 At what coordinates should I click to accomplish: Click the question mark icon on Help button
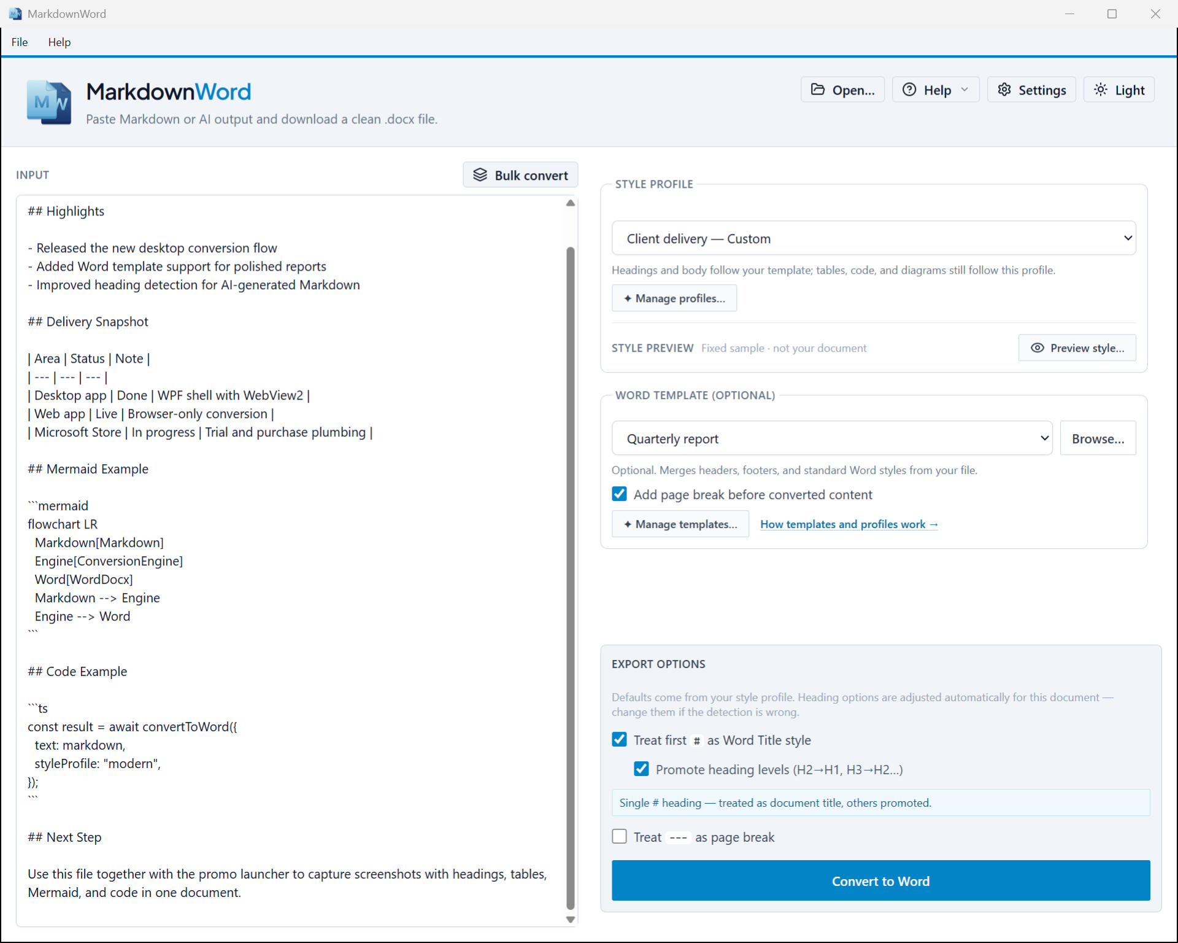909,90
